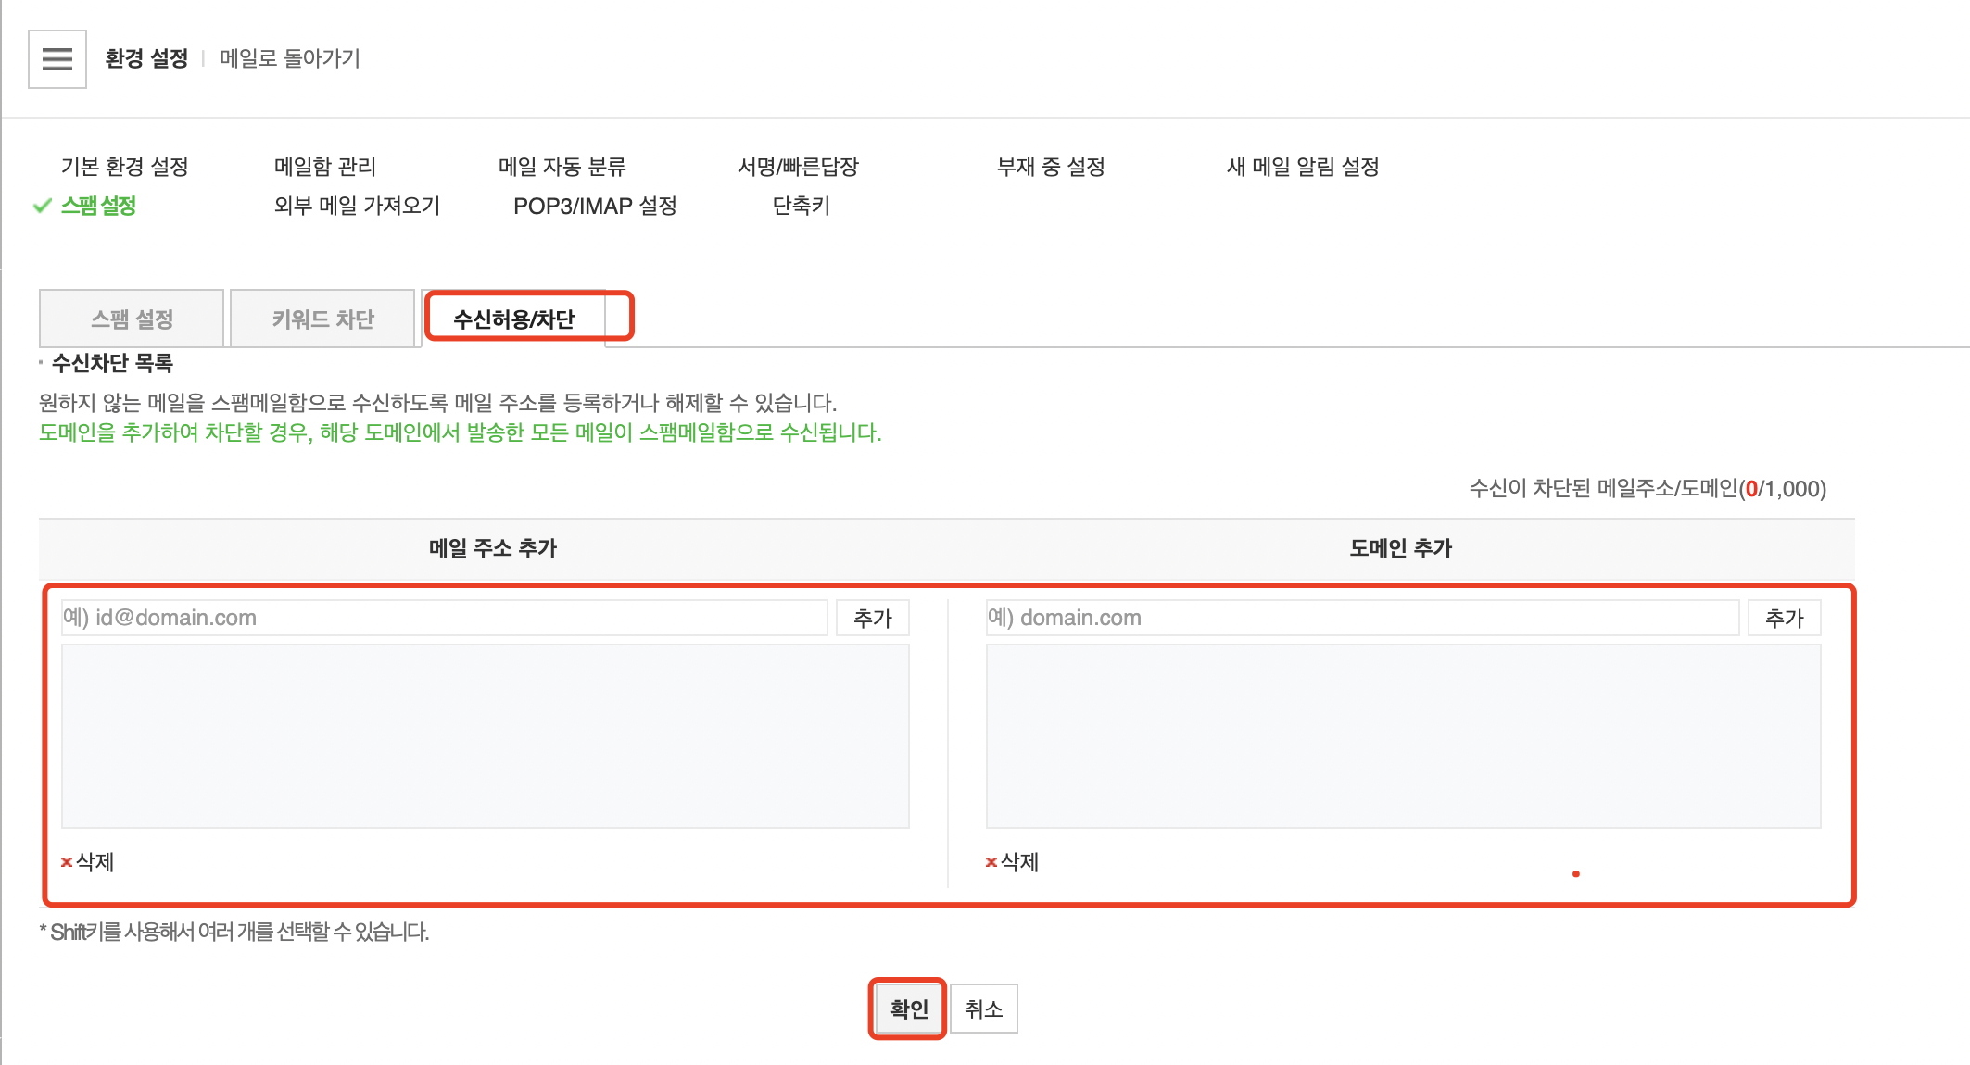This screenshot has width=1970, height=1065.
Task: Click the id@domain.com email address field
Action: pyautogui.click(x=445, y=618)
